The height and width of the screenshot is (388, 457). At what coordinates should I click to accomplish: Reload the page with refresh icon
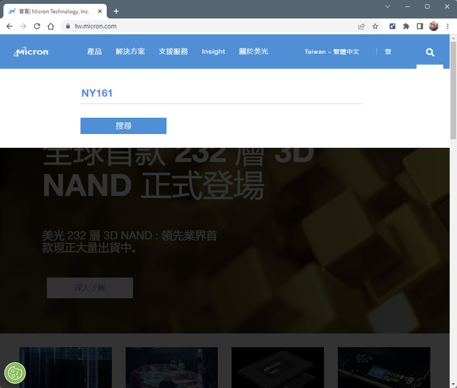[x=37, y=26]
